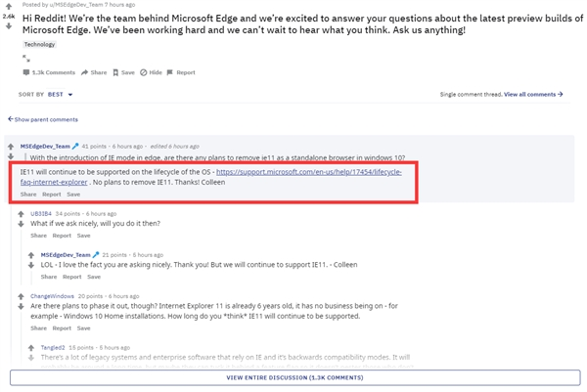Show parent comments
This screenshot has height=392, width=587.
pyautogui.click(x=44, y=119)
